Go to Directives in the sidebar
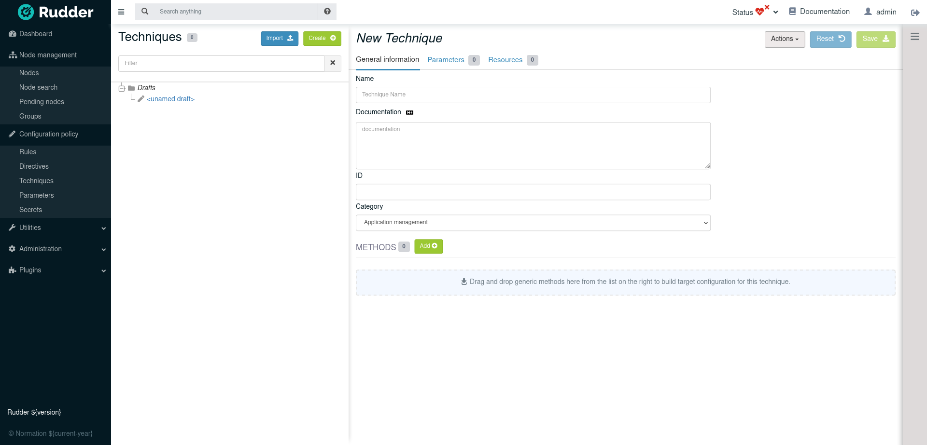This screenshot has width=927, height=445. click(x=34, y=166)
